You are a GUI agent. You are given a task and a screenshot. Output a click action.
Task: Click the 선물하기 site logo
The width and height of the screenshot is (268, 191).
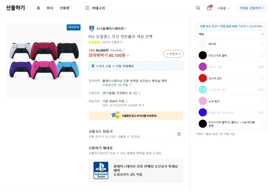pyautogui.click(x=15, y=8)
